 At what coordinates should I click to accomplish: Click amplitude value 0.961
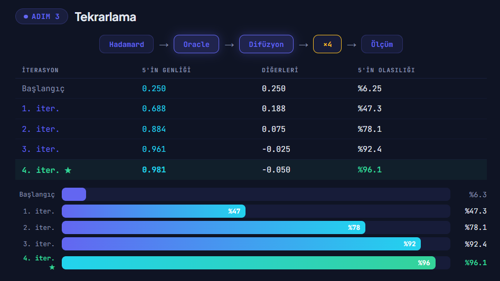click(x=154, y=149)
